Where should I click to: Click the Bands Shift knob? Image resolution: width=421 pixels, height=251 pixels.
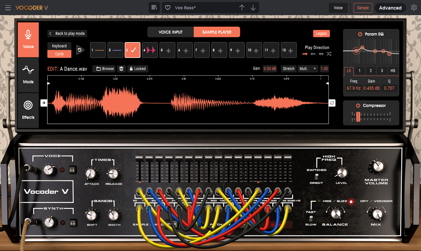(x=91, y=215)
